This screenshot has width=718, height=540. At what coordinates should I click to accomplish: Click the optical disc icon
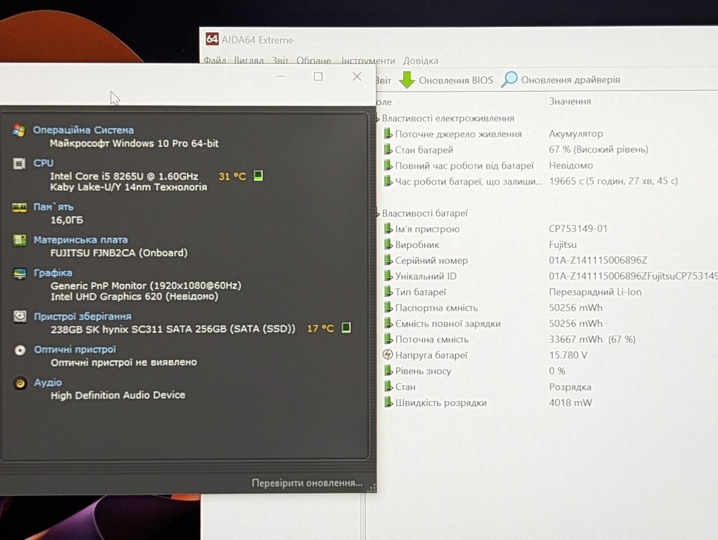20,350
